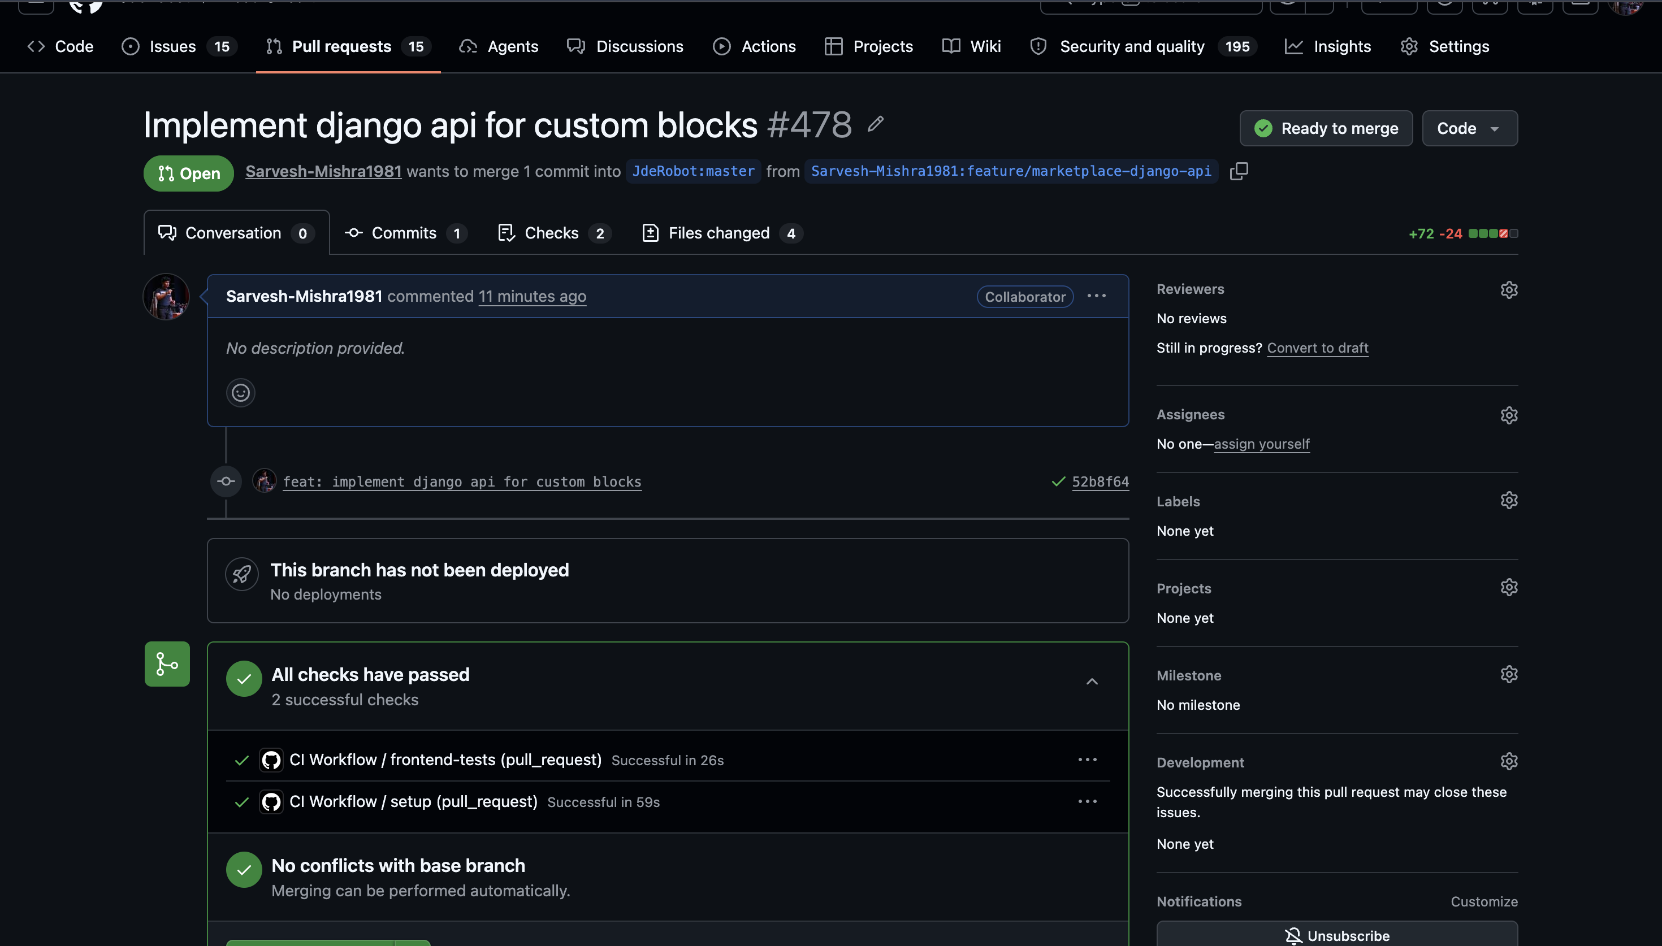
Task: Go to the Agents tab
Action: (x=499, y=47)
